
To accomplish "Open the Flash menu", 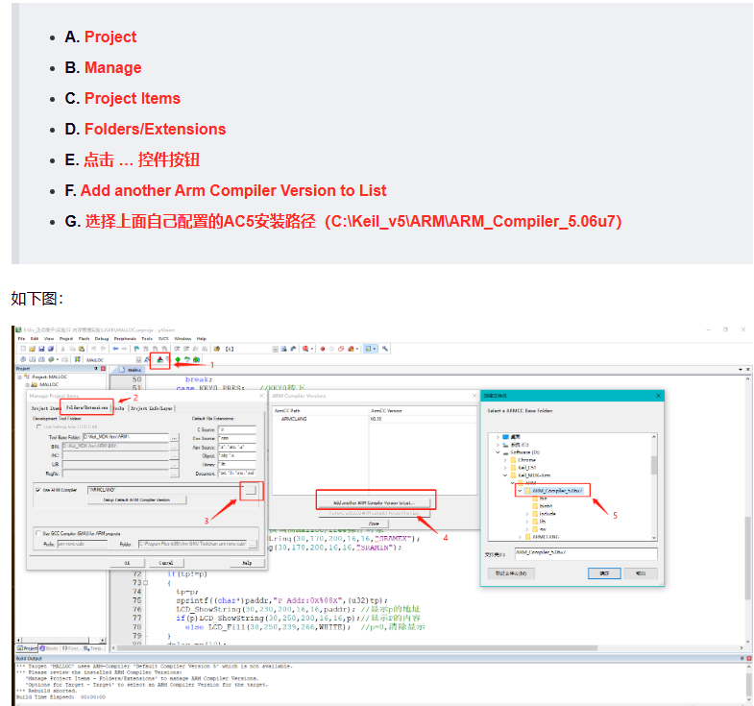I will (84, 339).
